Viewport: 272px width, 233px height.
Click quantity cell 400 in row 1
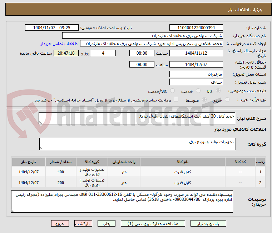coord(61,172)
